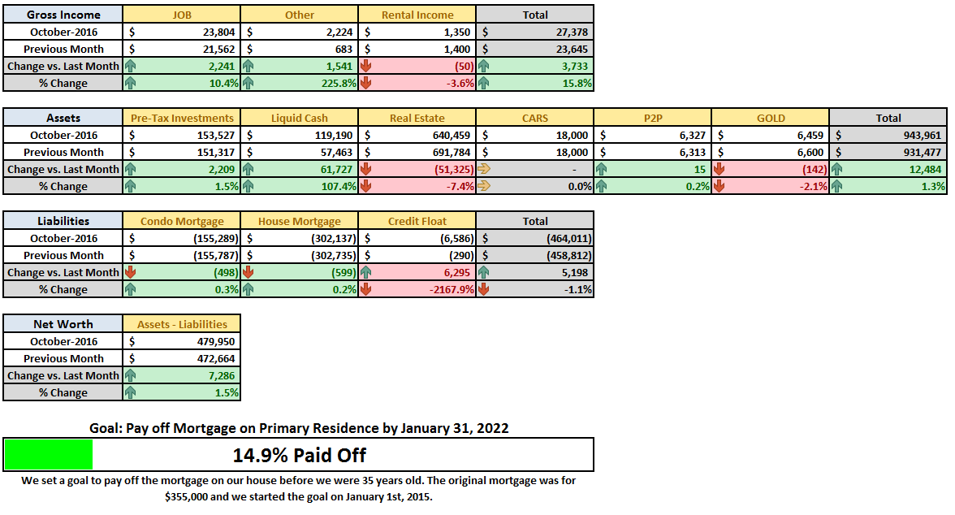Click green up arrow beside P2P 0.2%
Screen dimensions: 955x515
[601, 186]
